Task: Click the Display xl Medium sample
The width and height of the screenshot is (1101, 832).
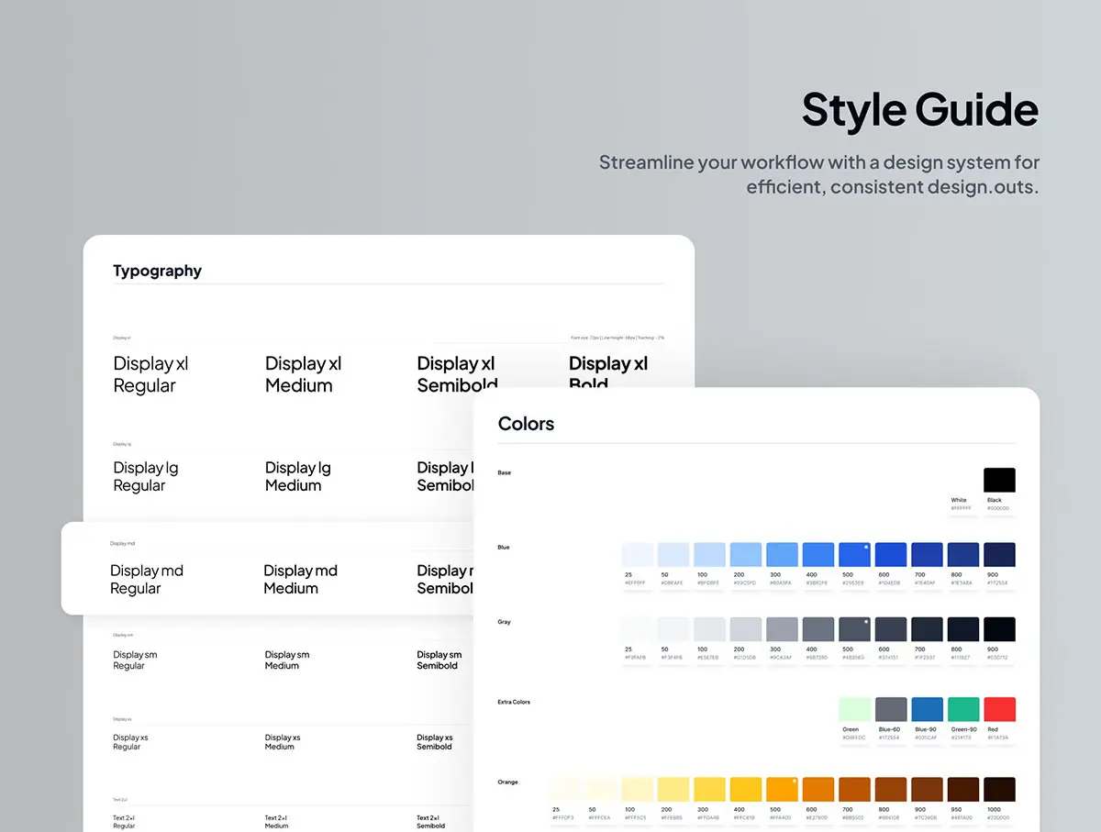Action: (x=303, y=374)
